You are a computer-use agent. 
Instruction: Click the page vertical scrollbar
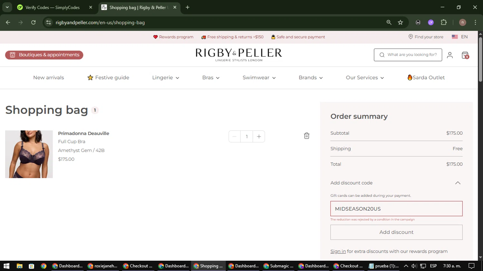(x=480, y=59)
